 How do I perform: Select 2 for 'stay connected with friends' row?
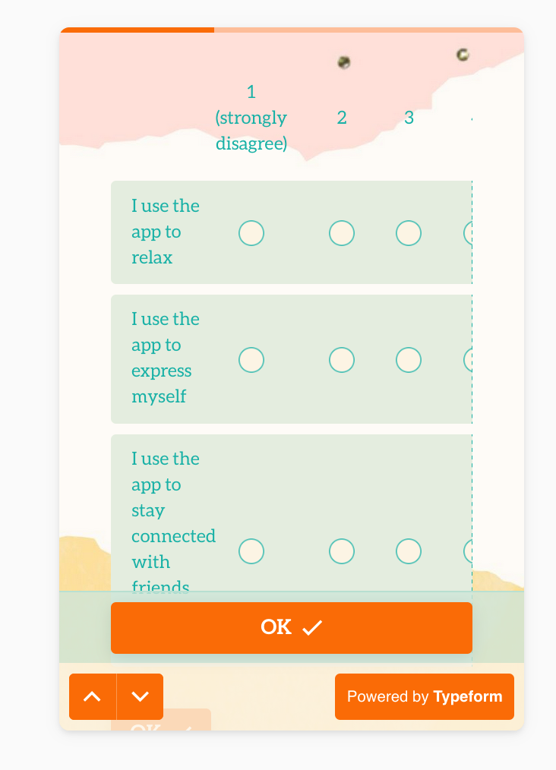pos(342,551)
